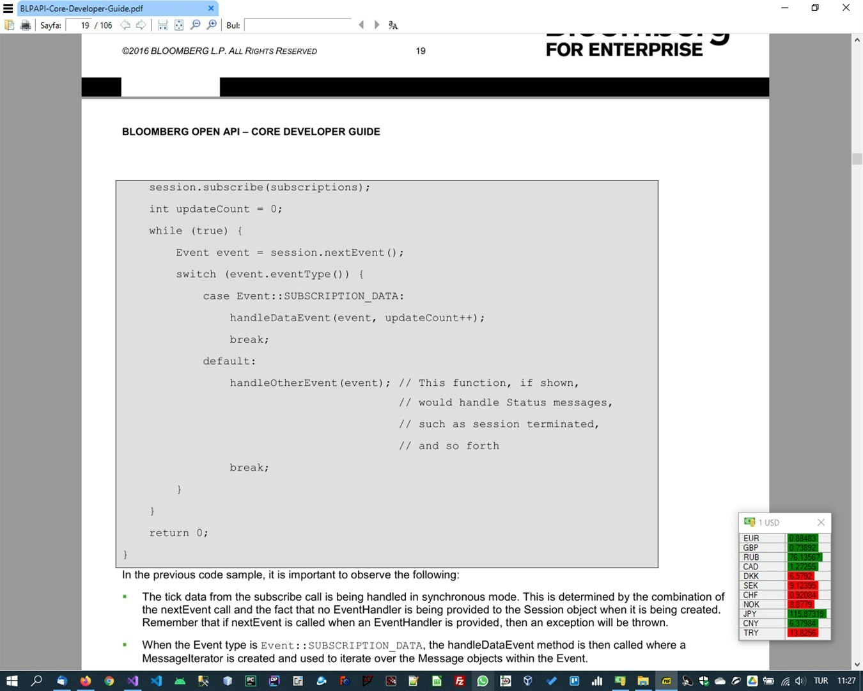The width and height of the screenshot is (863, 691).
Task: Go to previous page with left arrow
Action: tap(125, 25)
